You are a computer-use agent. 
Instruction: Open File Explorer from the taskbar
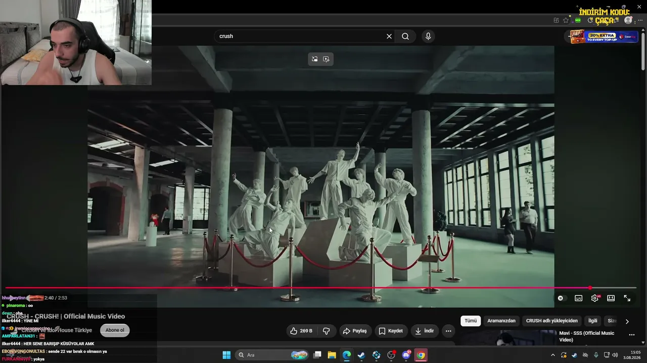coord(332,355)
